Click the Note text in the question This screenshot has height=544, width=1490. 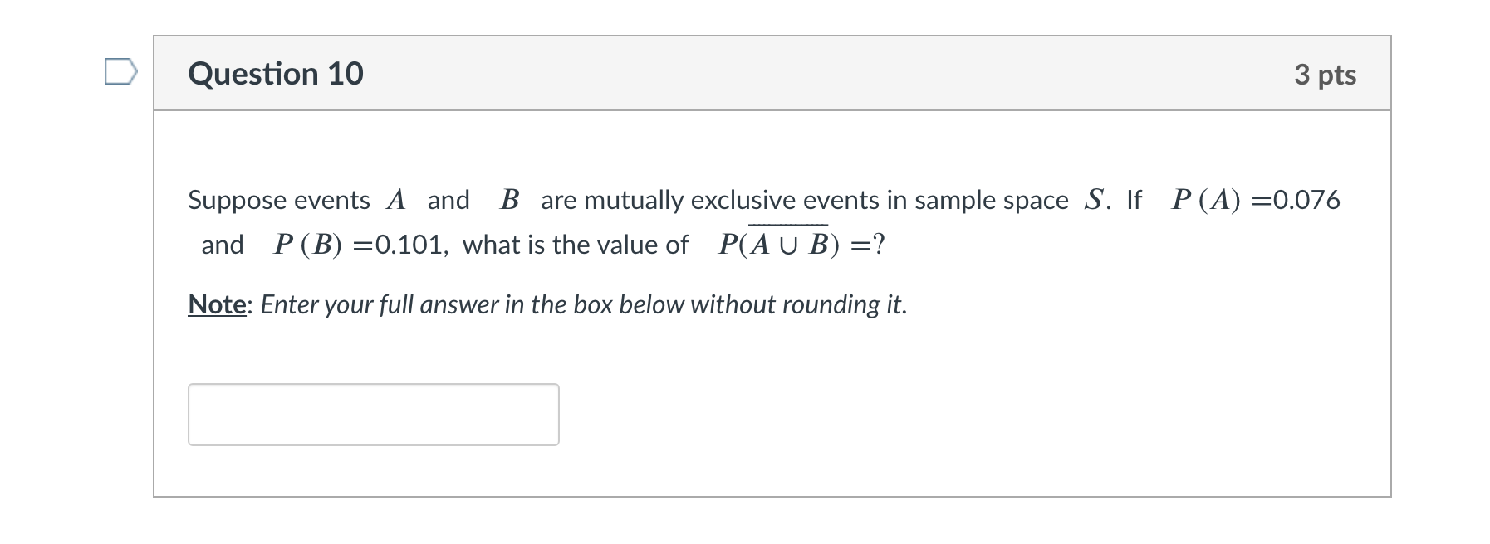click(215, 304)
